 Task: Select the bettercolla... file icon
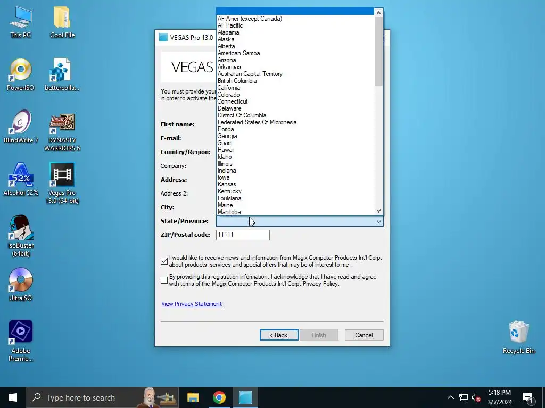tap(62, 74)
